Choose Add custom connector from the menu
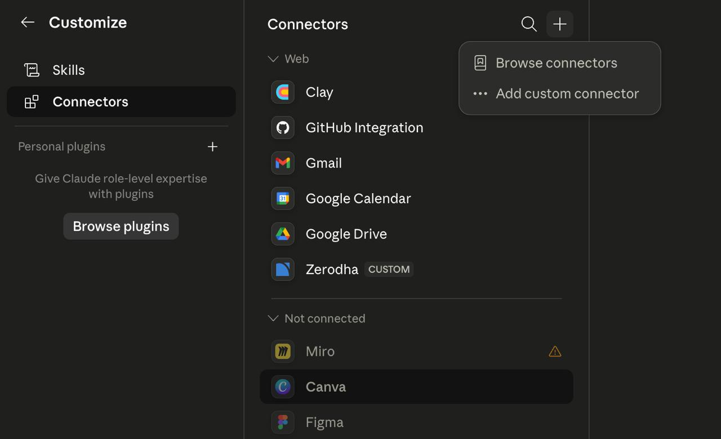Screen dimensions: 721x439 (560, 94)
